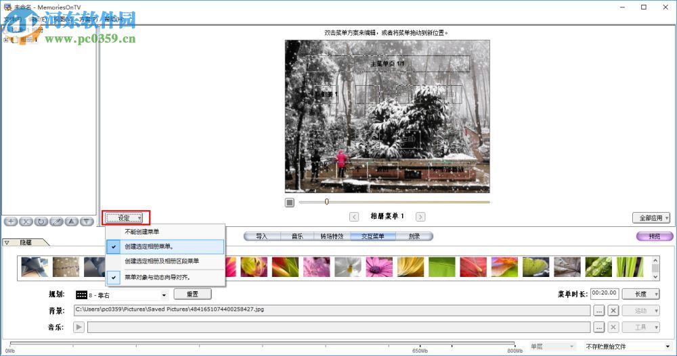
Task: Select 创建选定相册及相册区段菜单 option
Action: coord(165,261)
